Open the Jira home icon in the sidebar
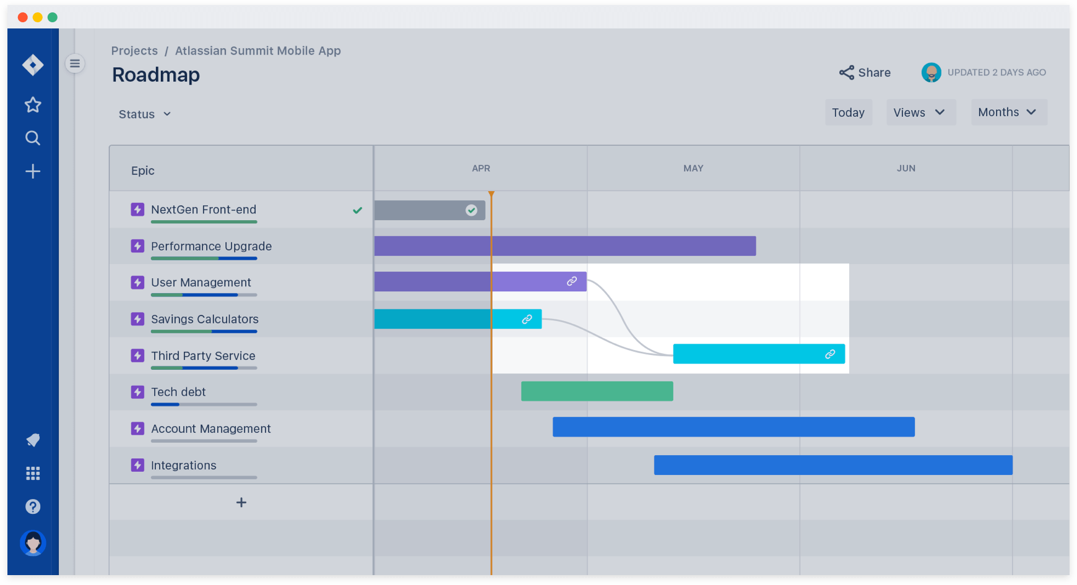1077x585 pixels. point(32,64)
